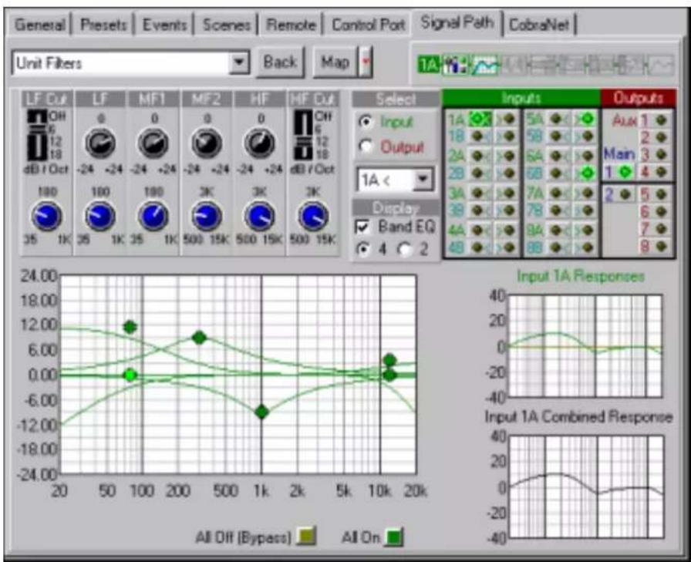The width and height of the screenshot is (691, 562).
Task: Click the LF gain knob
Action: pos(100,143)
